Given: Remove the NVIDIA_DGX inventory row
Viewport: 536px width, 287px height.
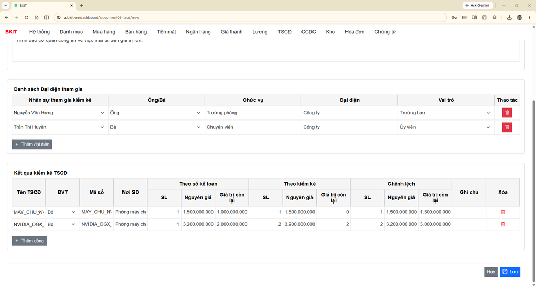Looking at the screenshot, I should [x=503, y=224].
